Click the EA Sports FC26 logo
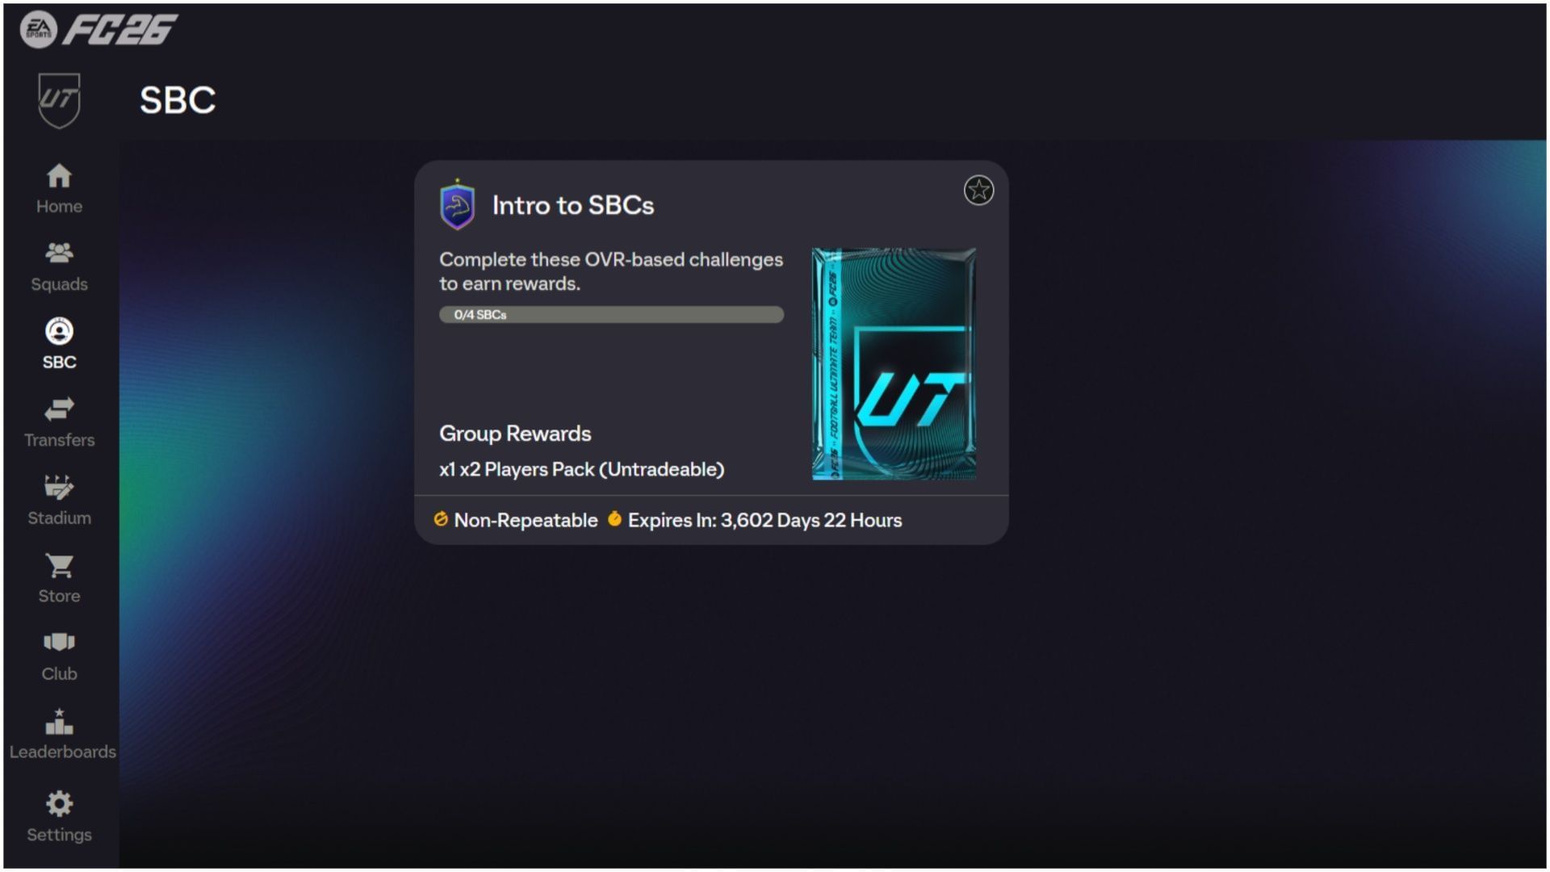This screenshot has width=1550, height=872. pyautogui.click(x=98, y=30)
